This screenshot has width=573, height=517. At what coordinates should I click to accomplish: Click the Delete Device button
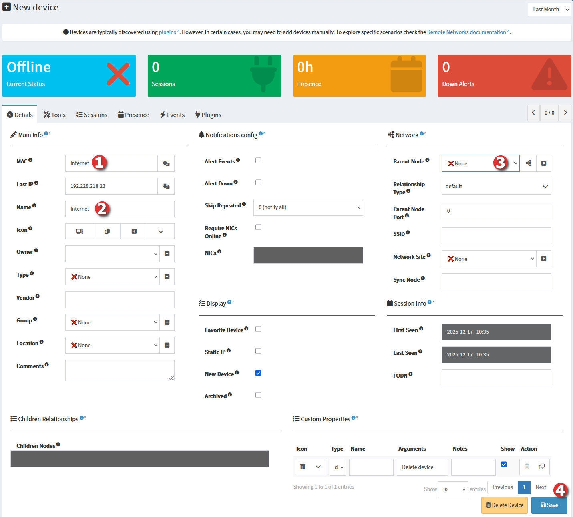(504, 505)
